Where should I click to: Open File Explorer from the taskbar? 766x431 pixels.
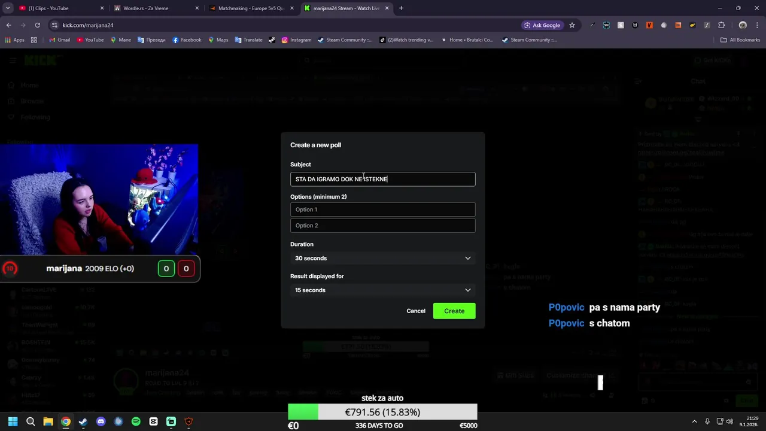point(48,421)
